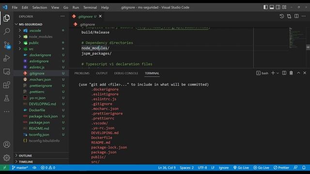310x174 pixels.
Task: Toggle secondary side bar visibility
Action: pyautogui.click(x=278, y=7)
